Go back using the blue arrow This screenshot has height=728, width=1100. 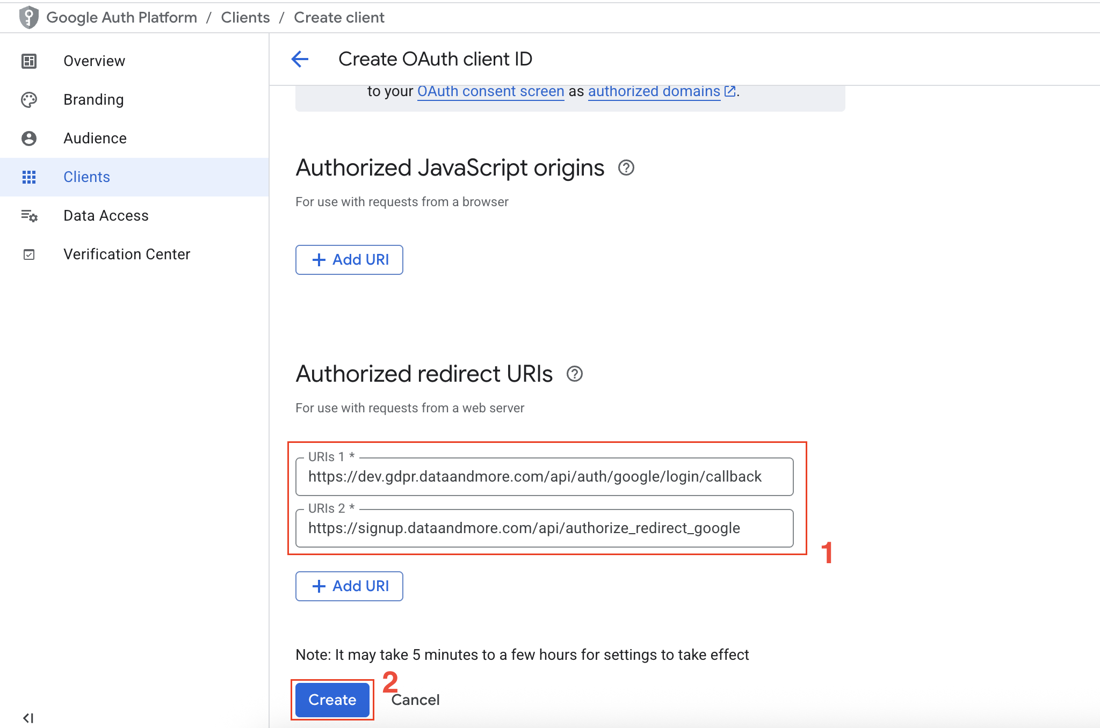coord(300,59)
